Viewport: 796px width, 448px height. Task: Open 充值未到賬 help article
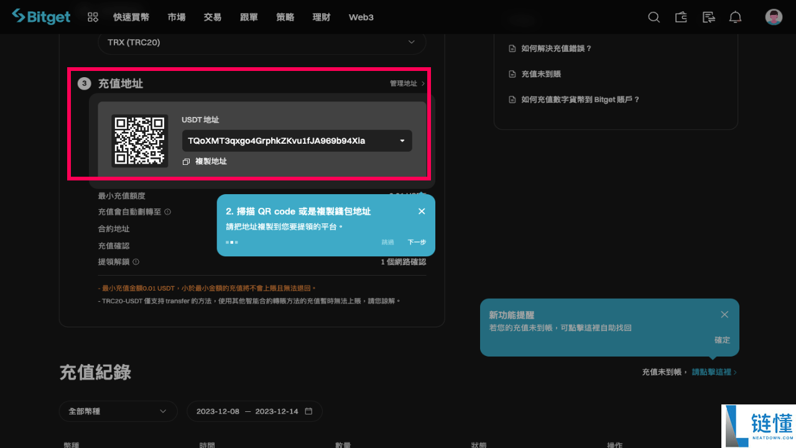pos(541,74)
